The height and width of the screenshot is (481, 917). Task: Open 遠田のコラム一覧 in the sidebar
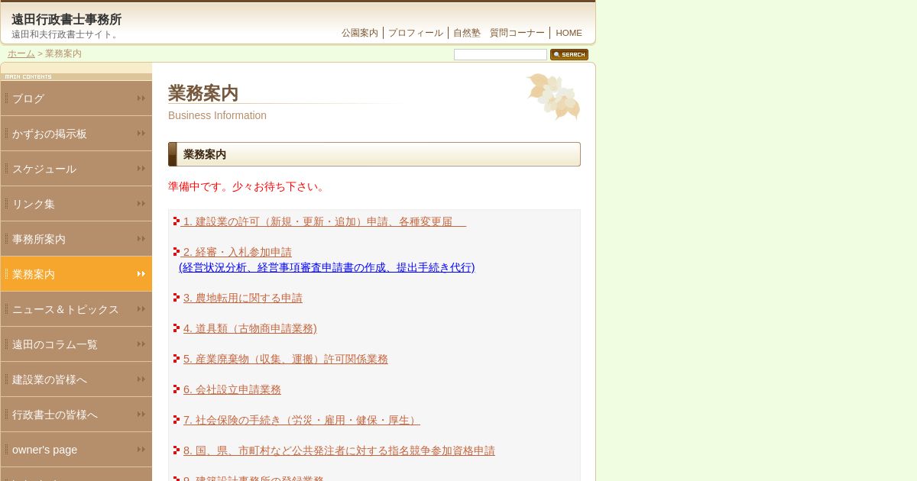76,344
